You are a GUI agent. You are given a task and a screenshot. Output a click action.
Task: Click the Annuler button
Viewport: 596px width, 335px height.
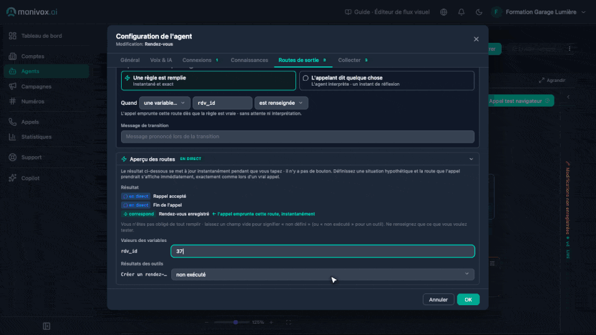point(438,300)
